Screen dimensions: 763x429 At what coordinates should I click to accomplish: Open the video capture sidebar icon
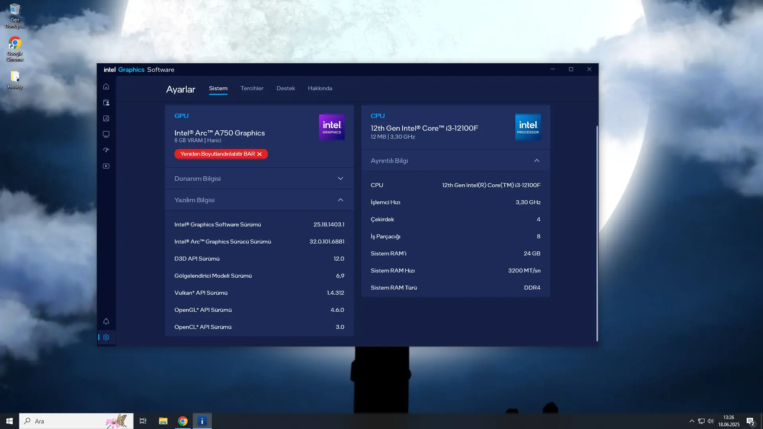click(x=106, y=166)
